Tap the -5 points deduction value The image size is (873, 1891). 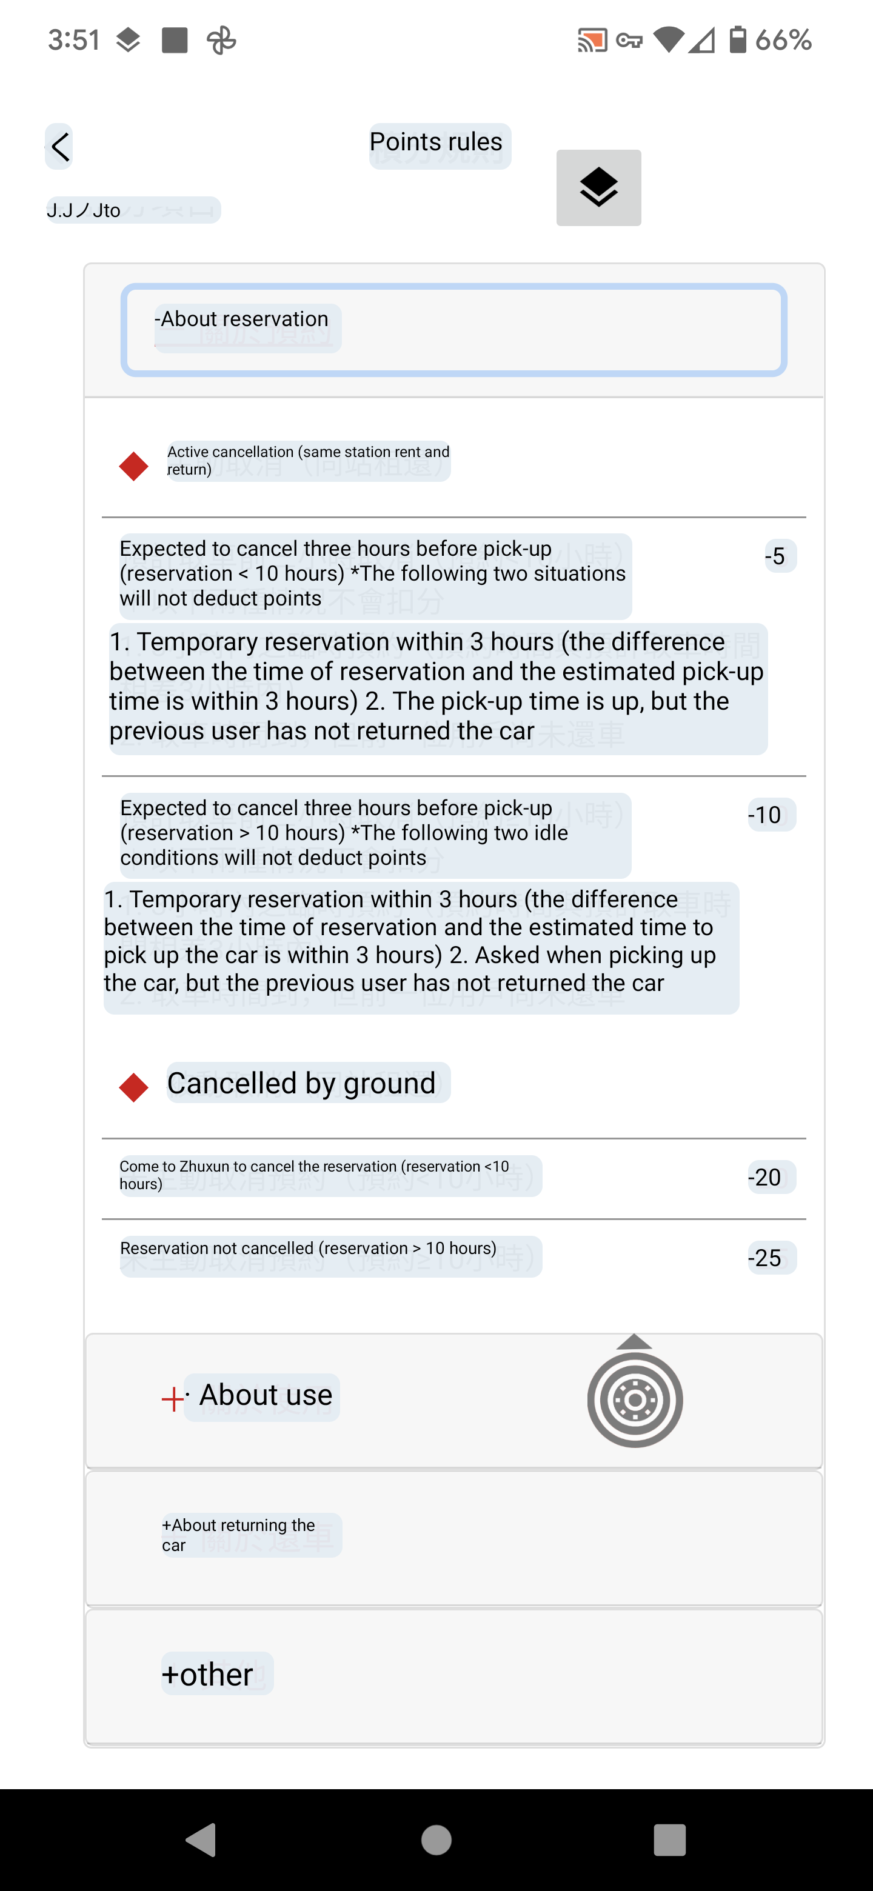(779, 556)
